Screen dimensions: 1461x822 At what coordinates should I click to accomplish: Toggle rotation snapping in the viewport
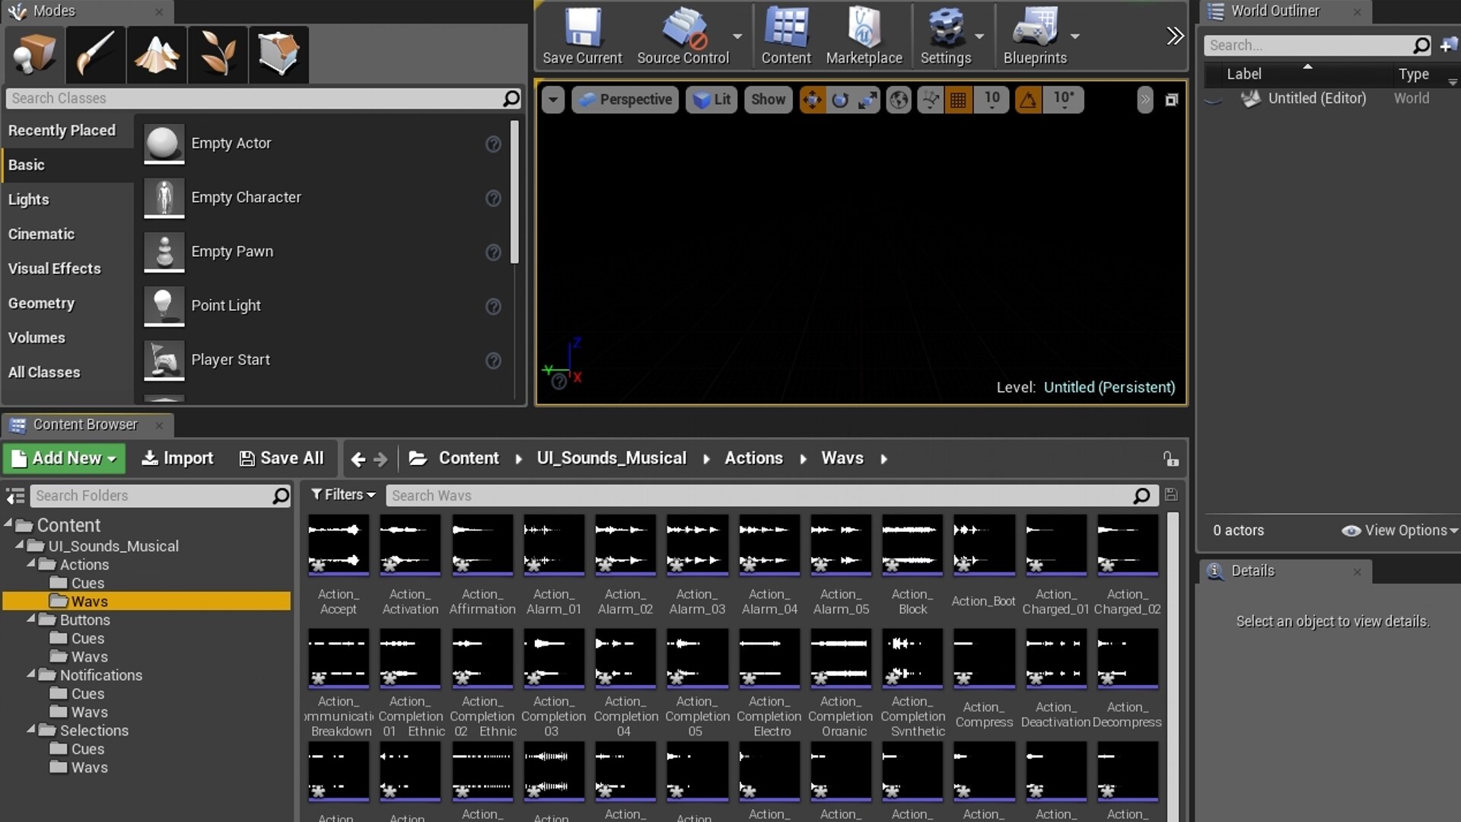tap(1027, 99)
